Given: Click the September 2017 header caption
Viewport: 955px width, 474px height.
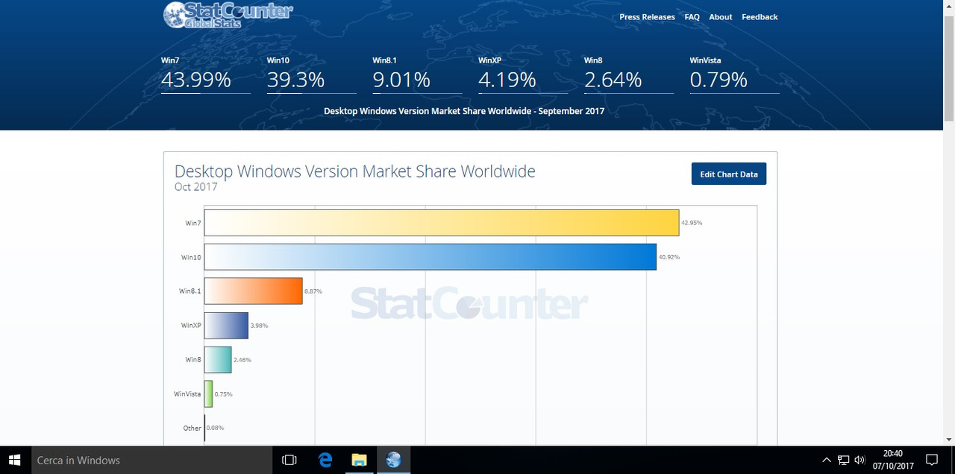Looking at the screenshot, I should click(x=464, y=111).
